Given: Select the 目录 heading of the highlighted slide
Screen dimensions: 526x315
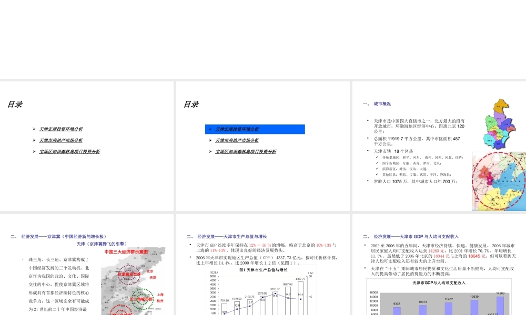Looking at the screenshot, I should 191,104.
